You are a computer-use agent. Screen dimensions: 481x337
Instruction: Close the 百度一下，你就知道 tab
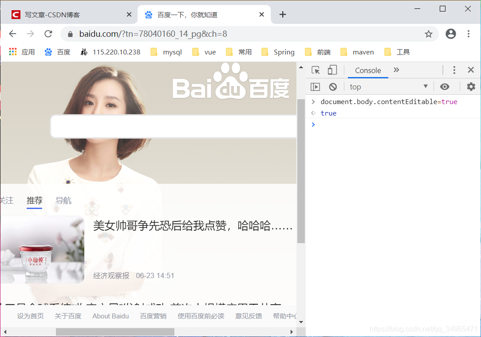(262, 14)
